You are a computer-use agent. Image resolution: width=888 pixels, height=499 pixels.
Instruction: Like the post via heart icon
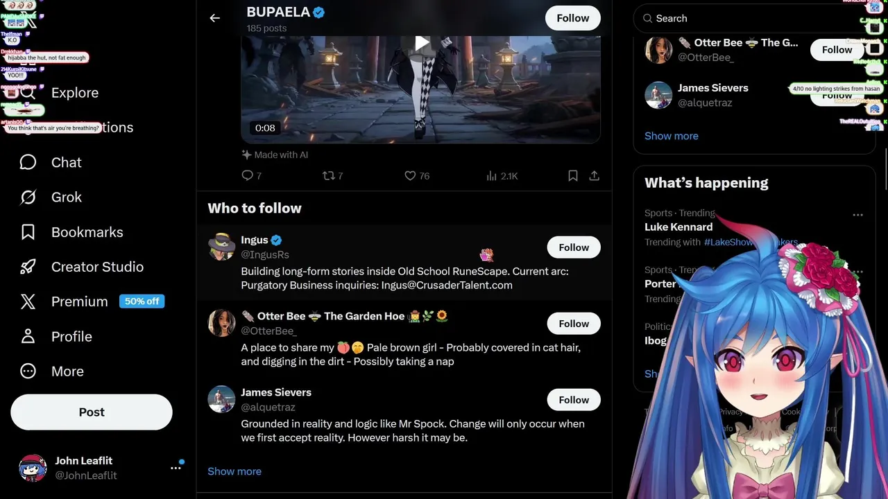pyautogui.click(x=410, y=175)
